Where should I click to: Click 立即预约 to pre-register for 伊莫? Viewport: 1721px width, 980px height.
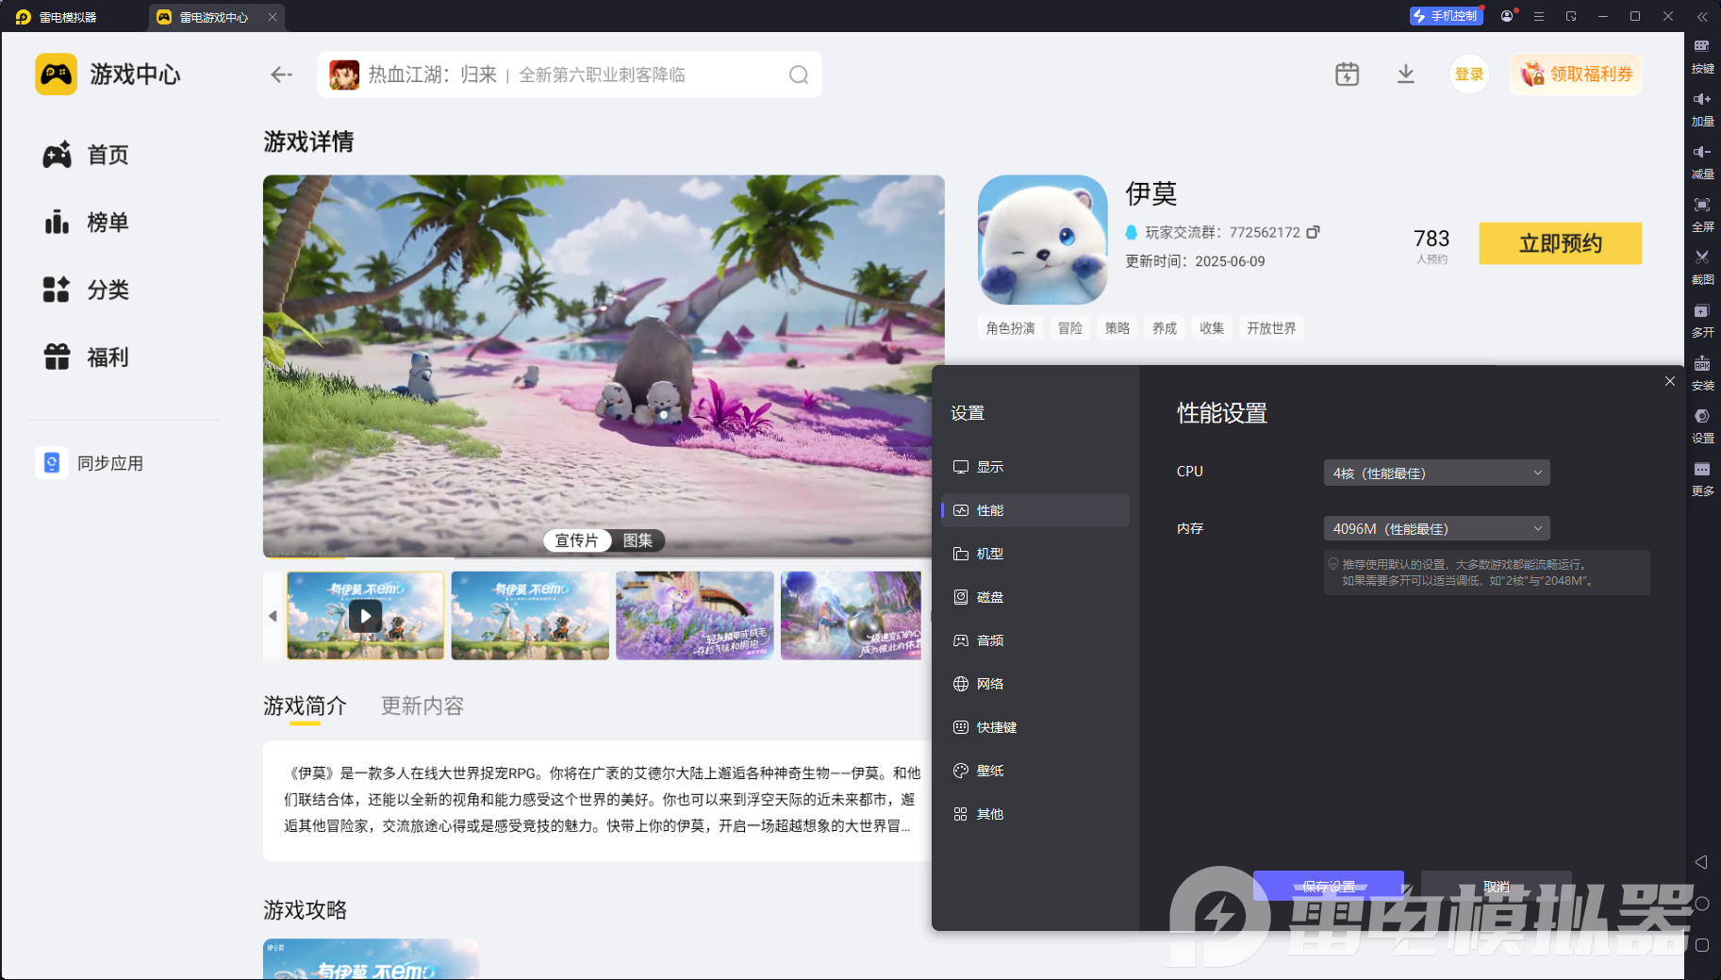pos(1560,243)
